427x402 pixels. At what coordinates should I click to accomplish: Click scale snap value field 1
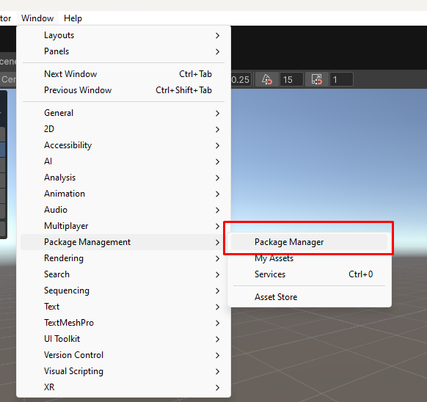pyautogui.click(x=341, y=79)
